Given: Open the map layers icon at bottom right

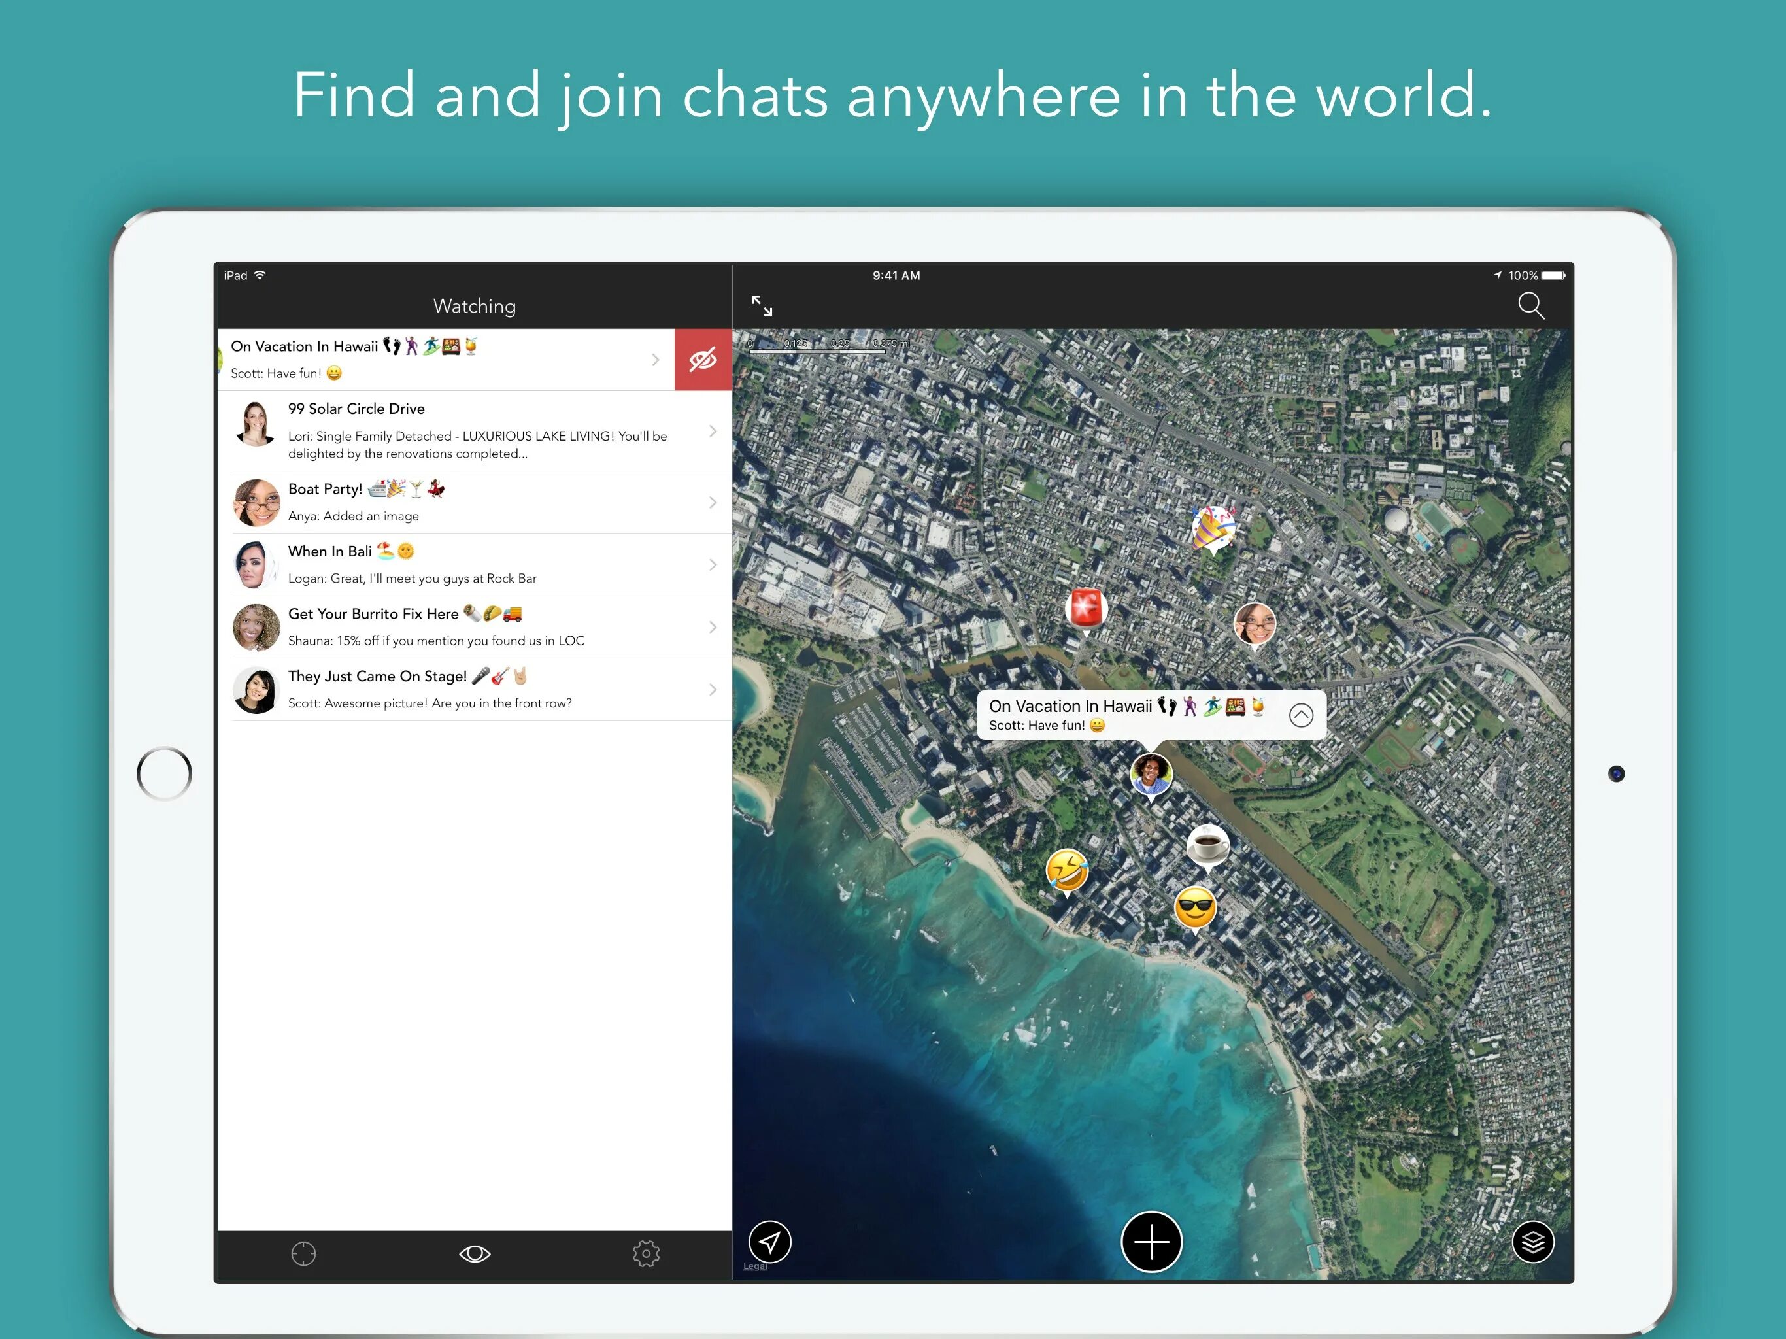Looking at the screenshot, I should [1532, 1242].
